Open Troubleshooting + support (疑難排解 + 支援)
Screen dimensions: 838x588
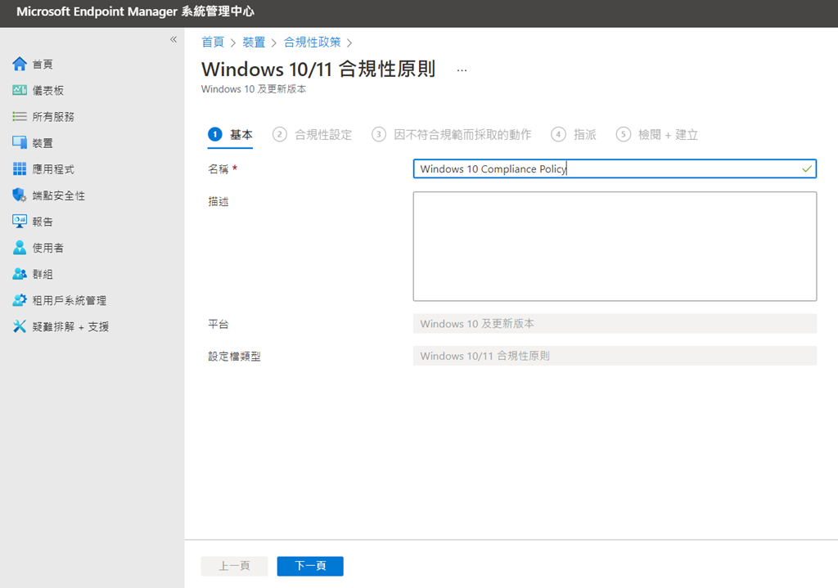coord(20,326)
